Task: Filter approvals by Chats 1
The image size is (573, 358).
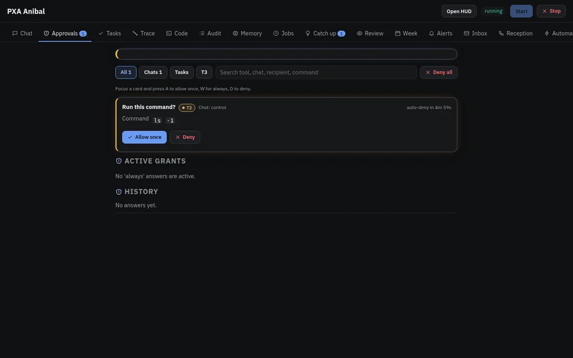Action: 153,72
